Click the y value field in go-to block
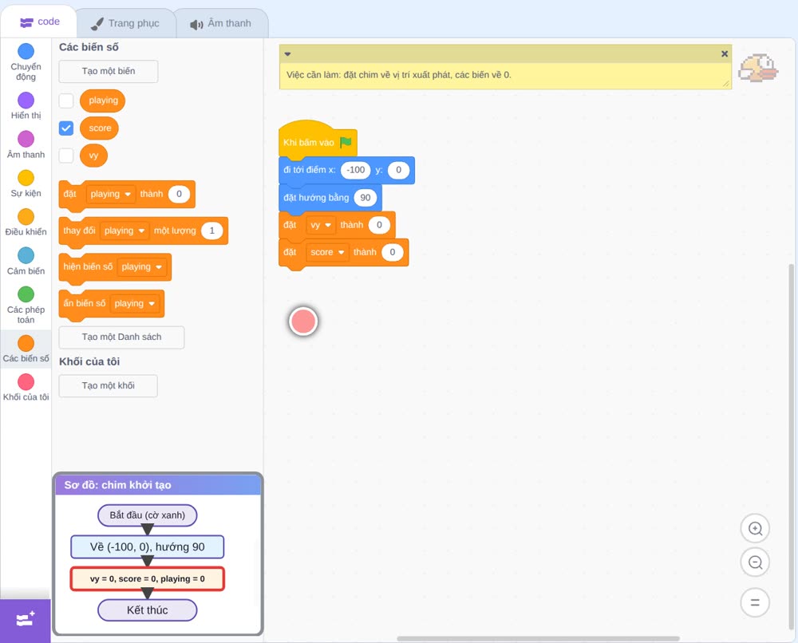 (x=398, y=170)
